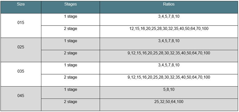Click 1 stage cell for size 035
This screenshot has width=239, height=112.
click(70, 68)
